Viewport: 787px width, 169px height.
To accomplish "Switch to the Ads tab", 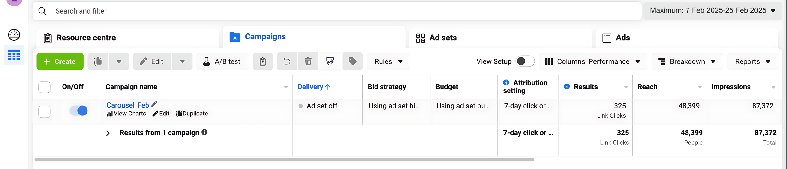I will coord(616,38).
